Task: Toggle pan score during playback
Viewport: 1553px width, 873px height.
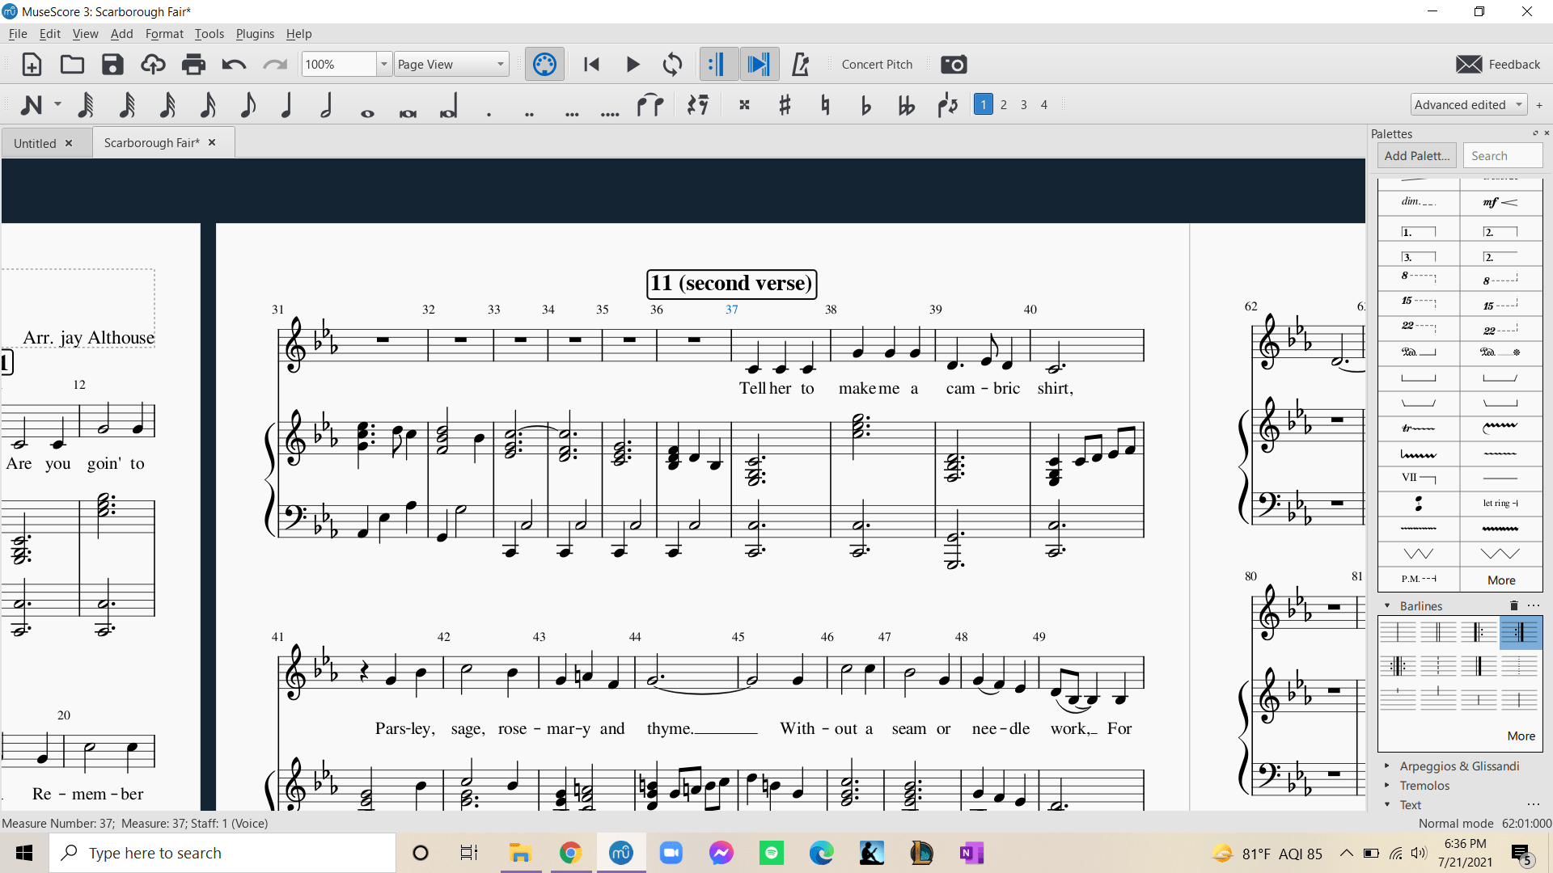Action: pyautogui.click(x=759, y=65)
